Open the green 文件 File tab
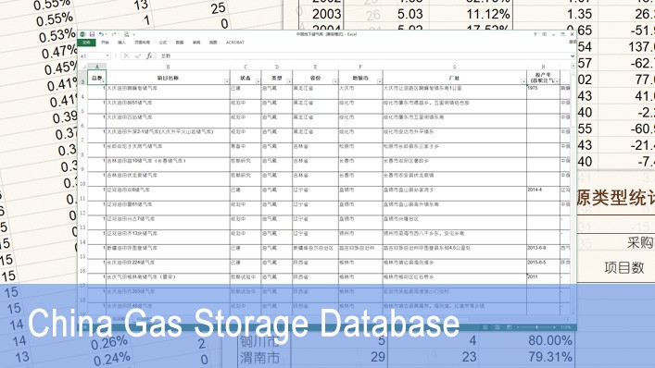Image resolution: width=655 pixels, height=368 pixels. tap(86, 43)
